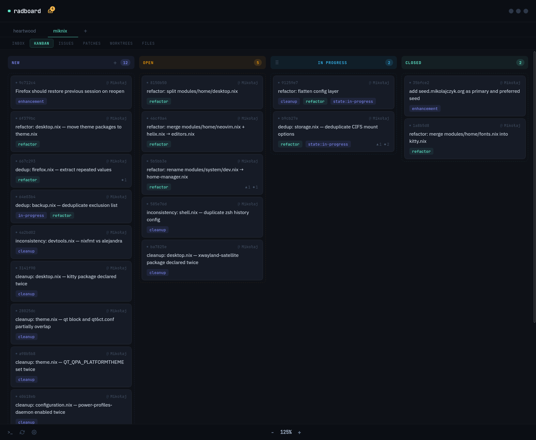Open merge fonts.nix into kitty.nix card
536x440 pixels.
point(465,138)
